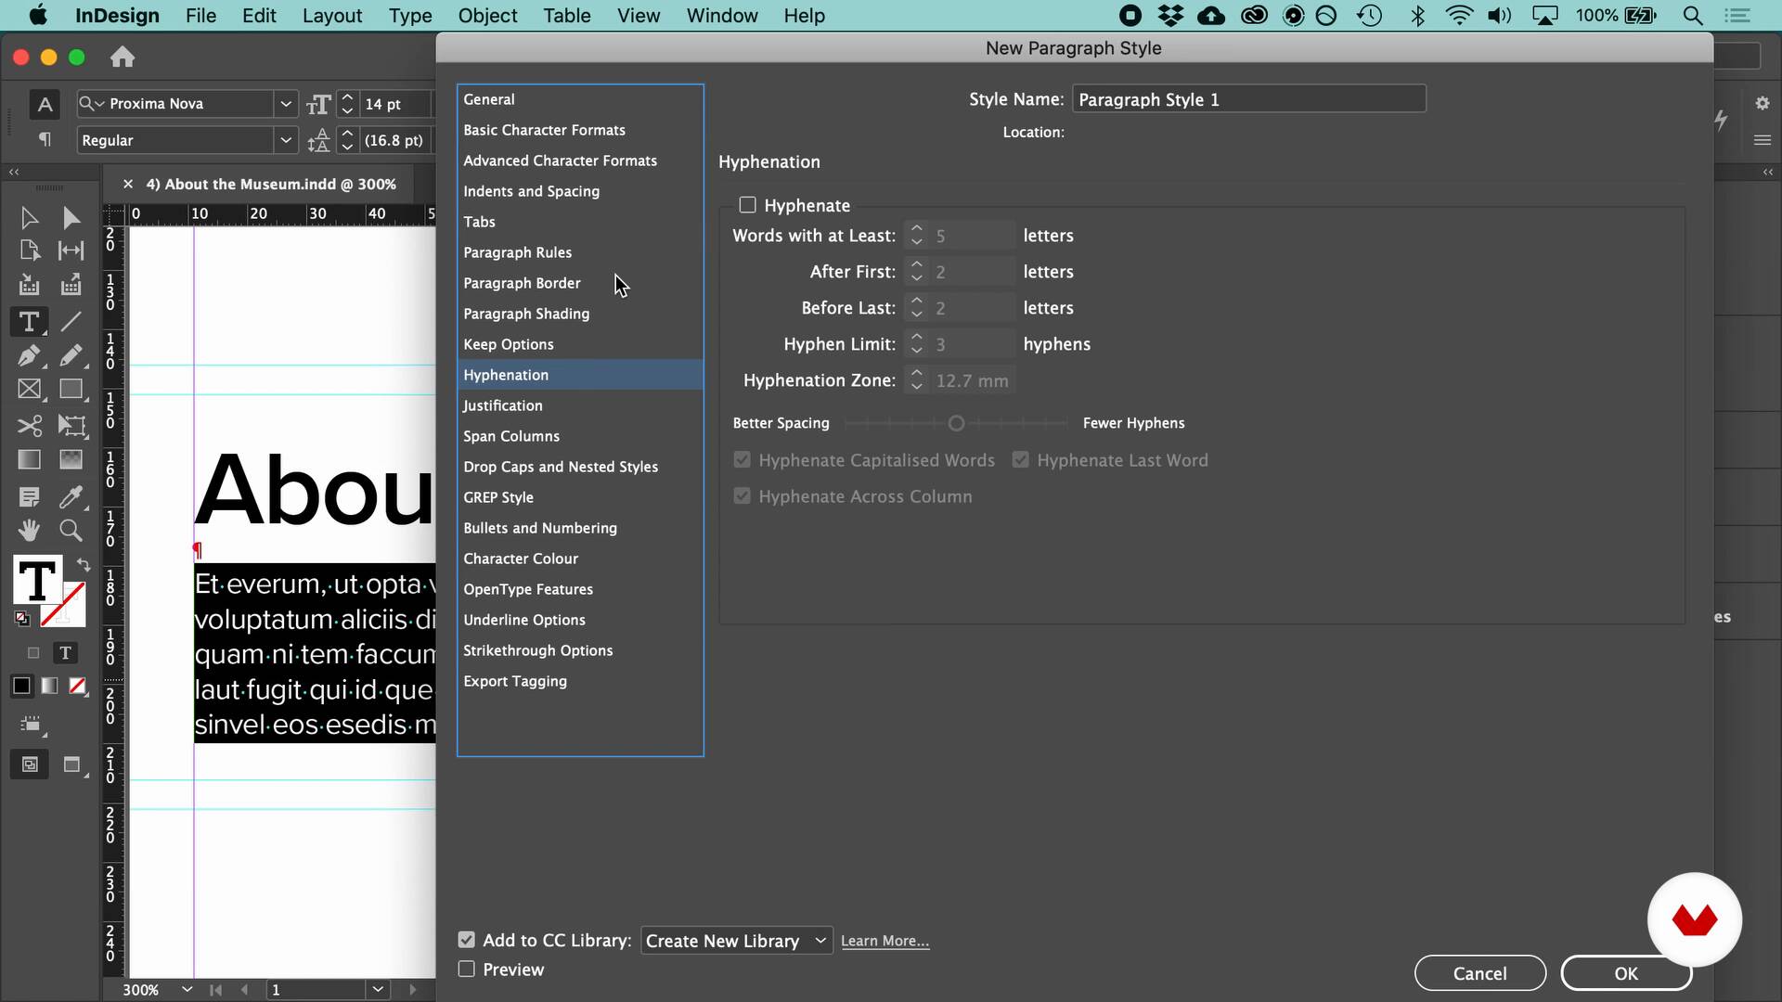Image resolution: width=1782 pixels, height=1002 pixels.
Task: Open the Object menu
Action: pos(487,16)
